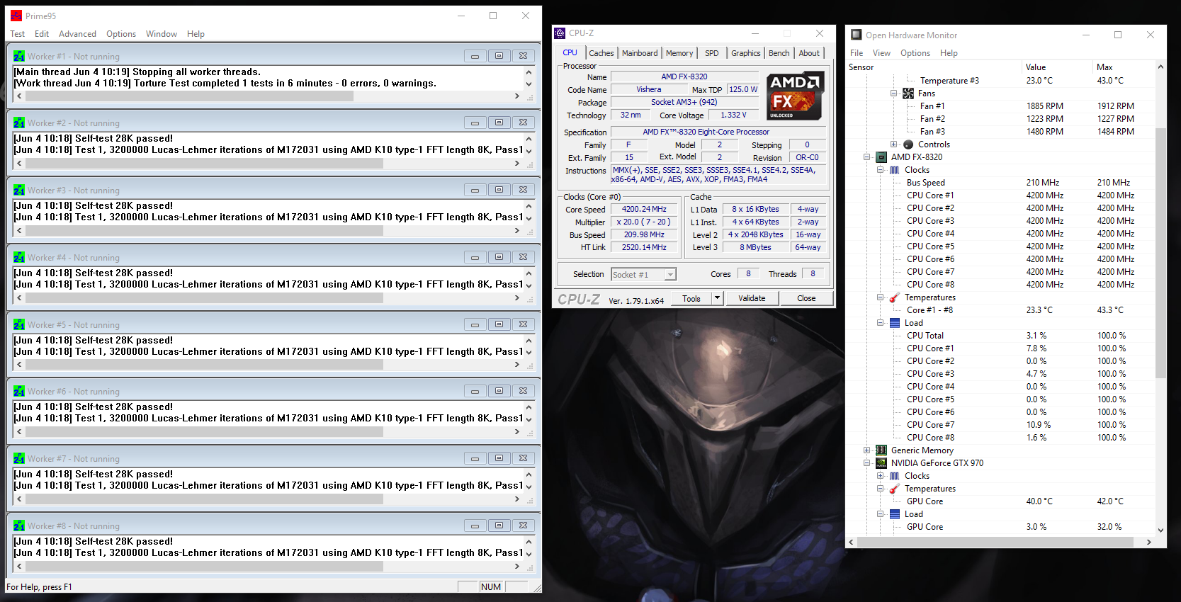This screenshot has height=602, width=1181.
Task: Click the Close button in CPU-Z
Action: [x=806, y=298]
